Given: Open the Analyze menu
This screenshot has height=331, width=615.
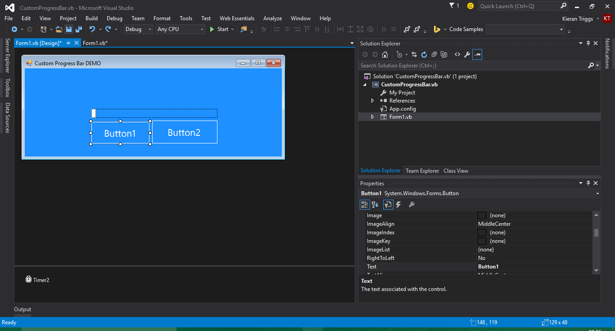Looking at the screenshot, I should pos(272,18).
